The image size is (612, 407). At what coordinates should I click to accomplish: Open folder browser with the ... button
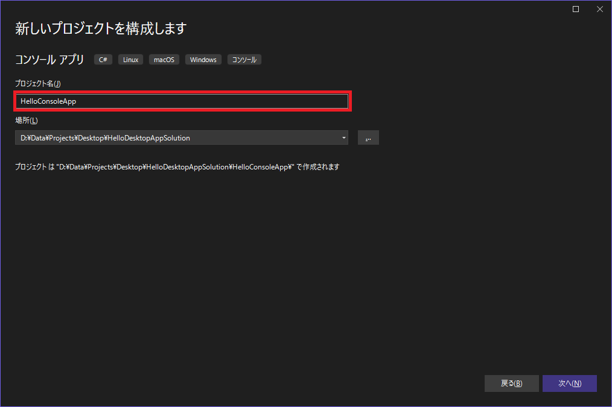tap(368, 138)
